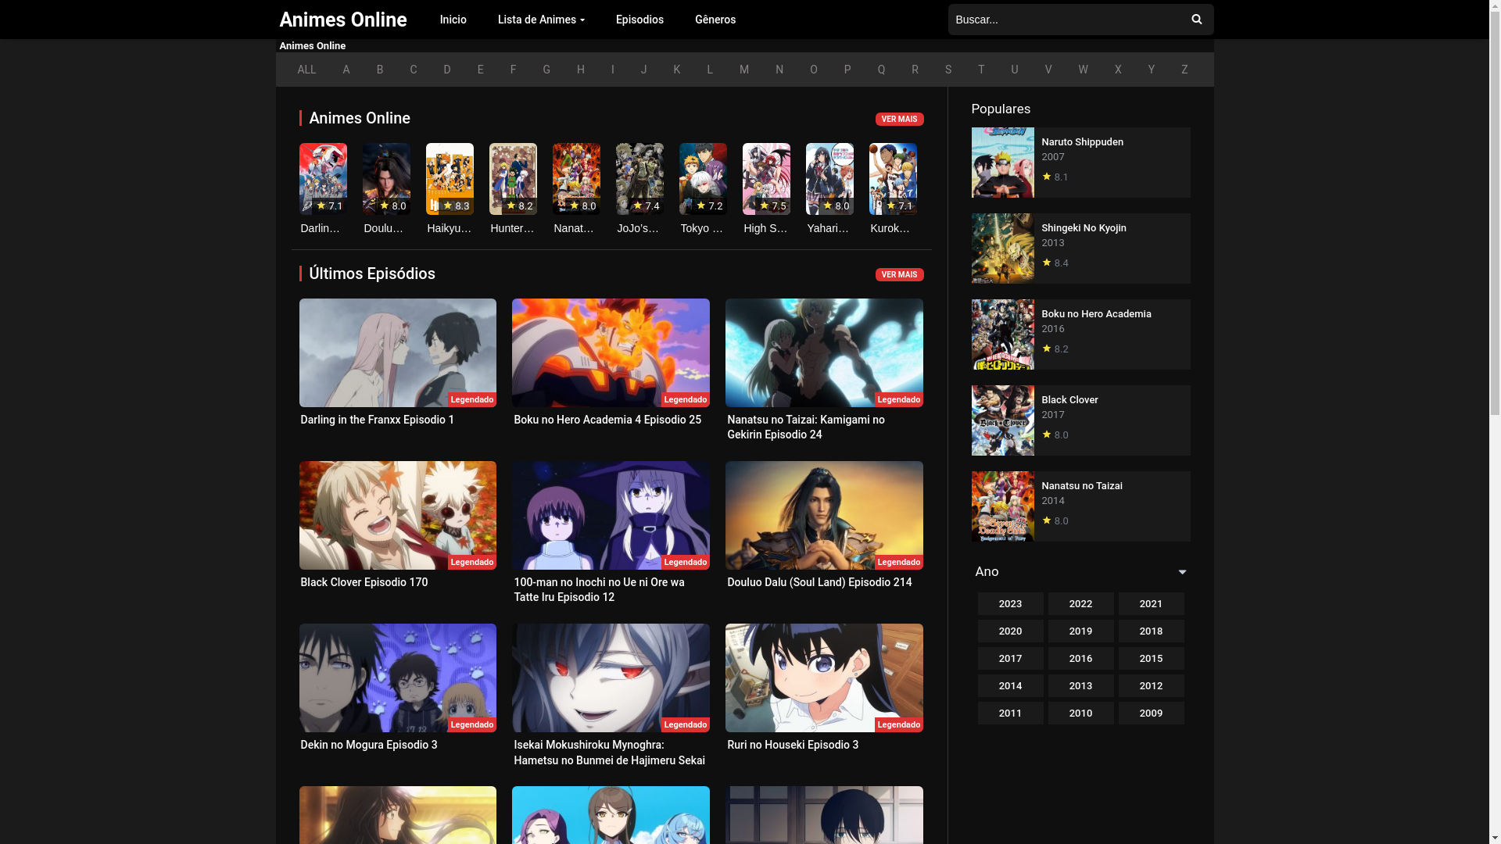Filter anime list by letter Z
1501x844 pixels.
(x=1184, y=70)
